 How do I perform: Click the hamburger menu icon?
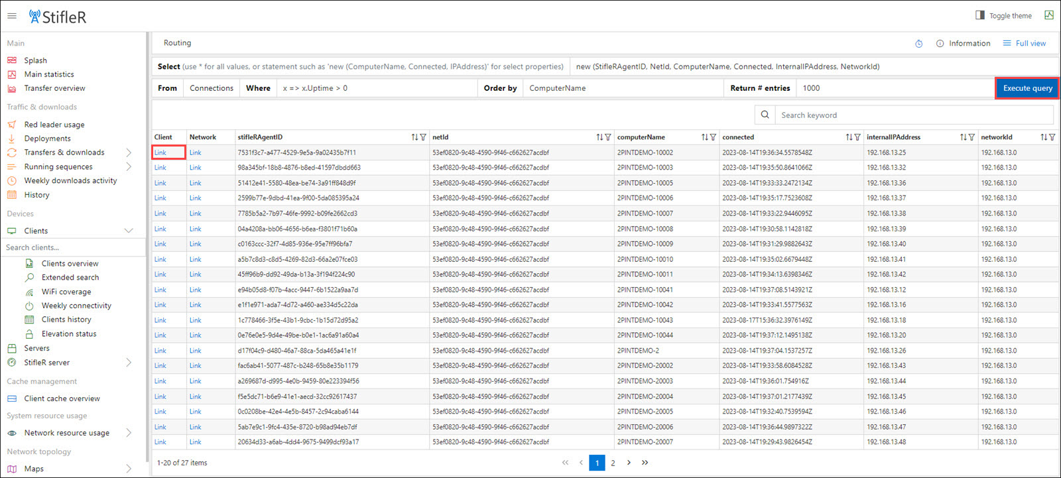tap(12, 16)
